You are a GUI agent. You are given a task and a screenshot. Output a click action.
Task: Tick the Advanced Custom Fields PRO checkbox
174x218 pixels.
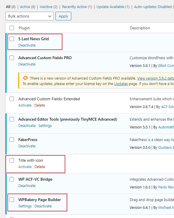pyautogui.click(x=12, y=58)
